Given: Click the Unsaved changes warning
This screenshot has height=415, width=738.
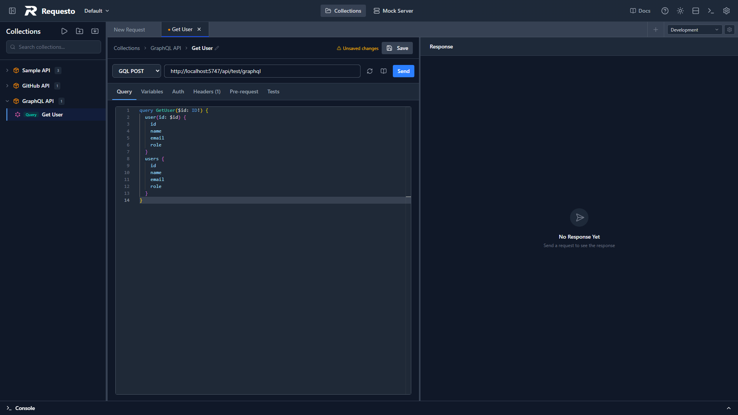Looking at the screenshot, I should point(357,48).
